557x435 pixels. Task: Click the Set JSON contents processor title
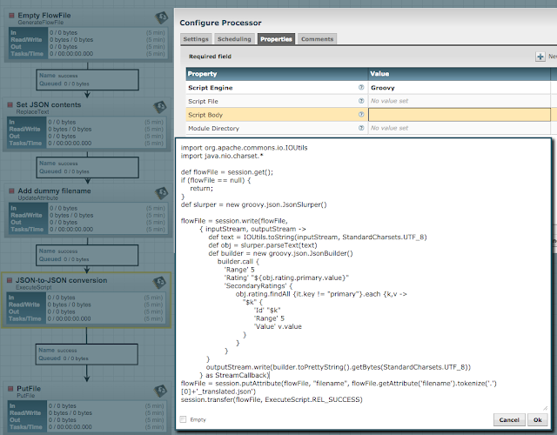(49, 104)
